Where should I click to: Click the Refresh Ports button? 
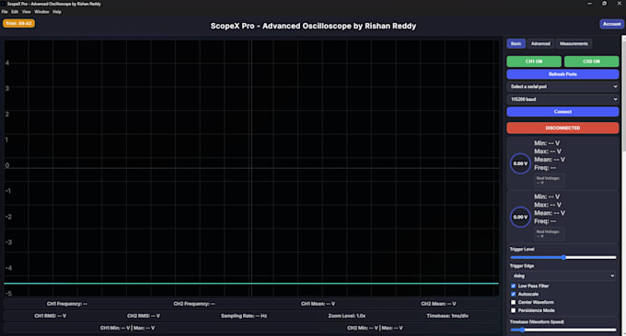click(x=562, y=74)
